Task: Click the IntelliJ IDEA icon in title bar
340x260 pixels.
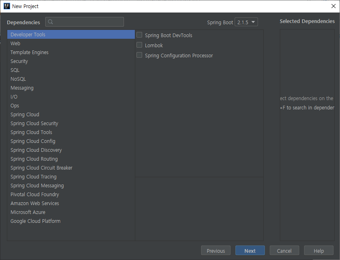Action: pyautogui.click(x=7, y=6)
